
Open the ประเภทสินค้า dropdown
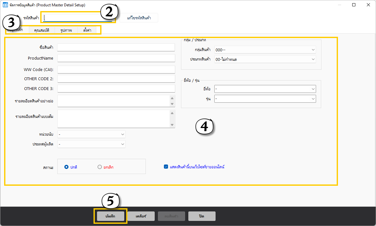point(265,59)
